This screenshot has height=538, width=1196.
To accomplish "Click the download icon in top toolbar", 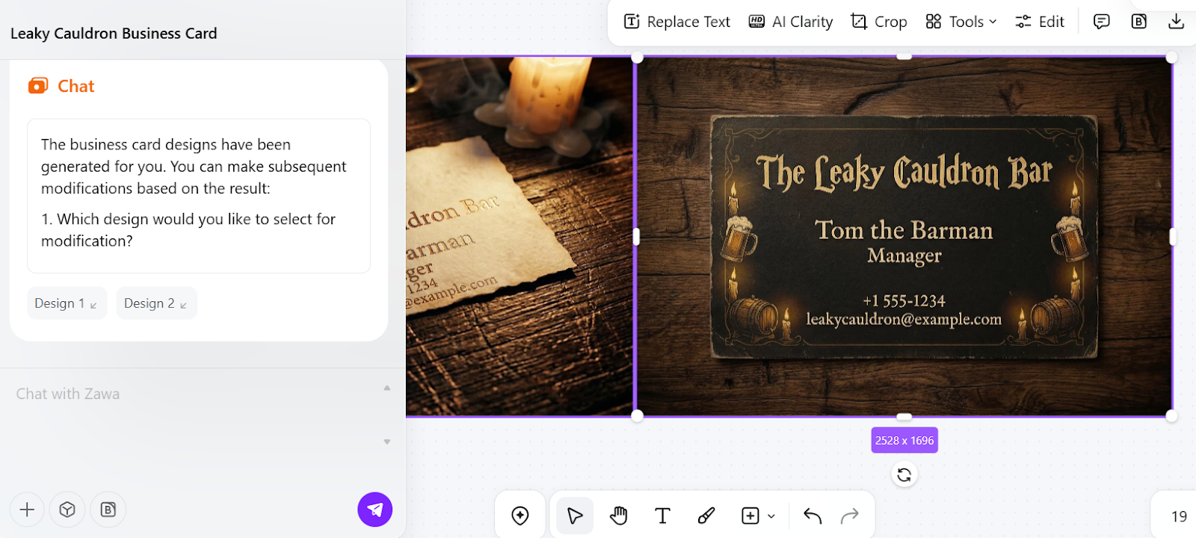I will click(x=1176, y=22).
